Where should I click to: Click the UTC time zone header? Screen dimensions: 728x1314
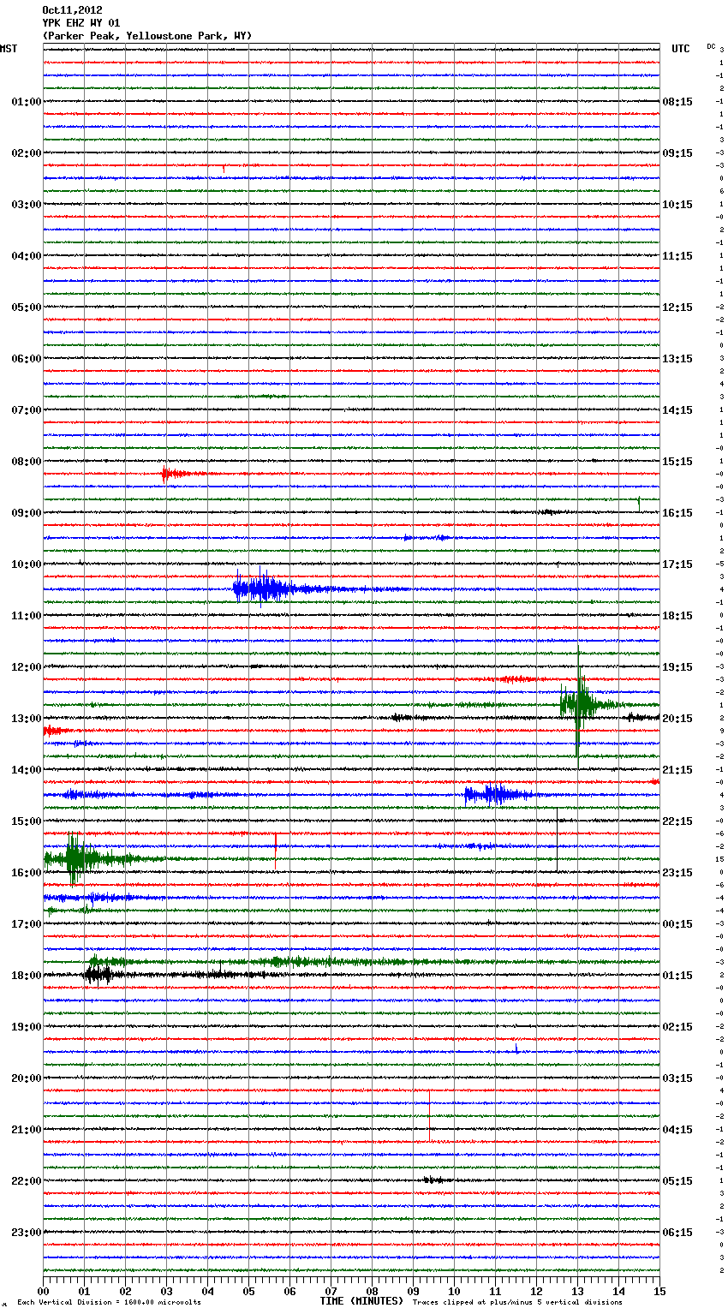click(680, 49)
